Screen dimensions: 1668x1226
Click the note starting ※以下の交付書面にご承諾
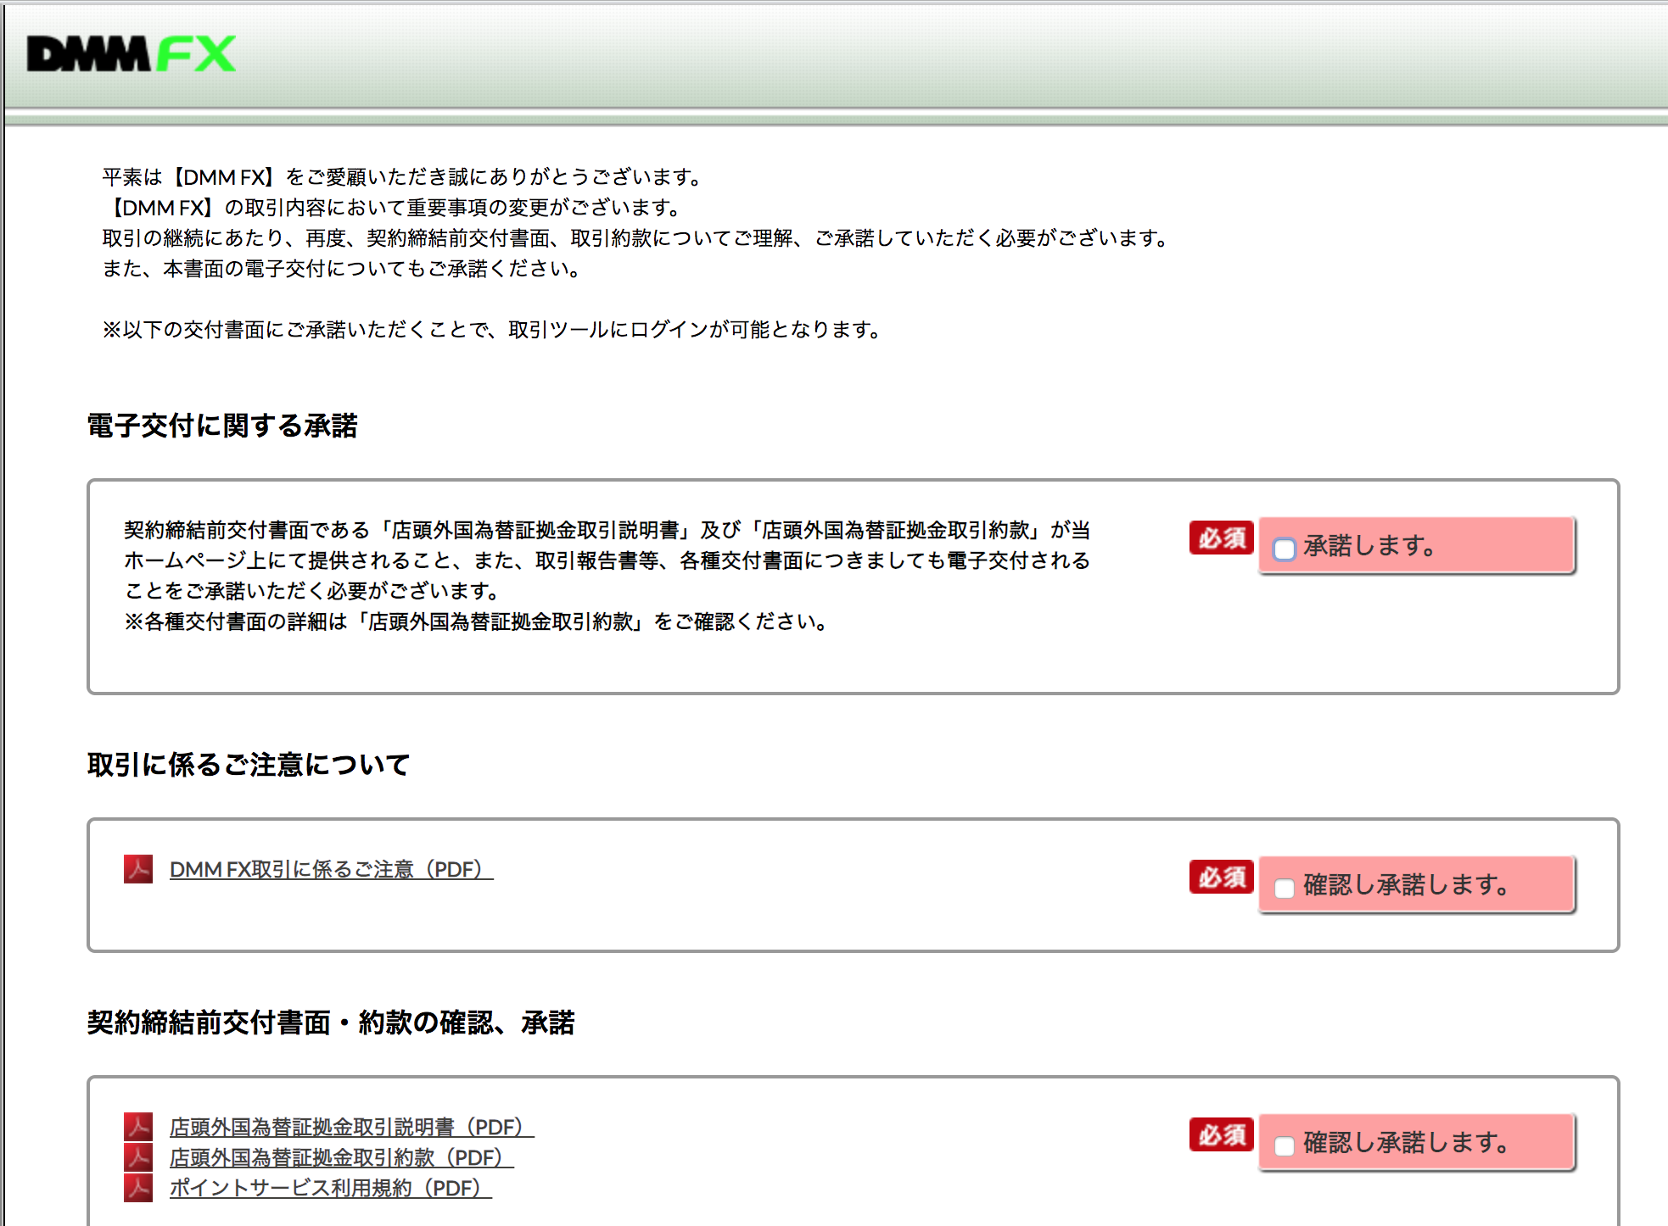click(x=492, y=330)
